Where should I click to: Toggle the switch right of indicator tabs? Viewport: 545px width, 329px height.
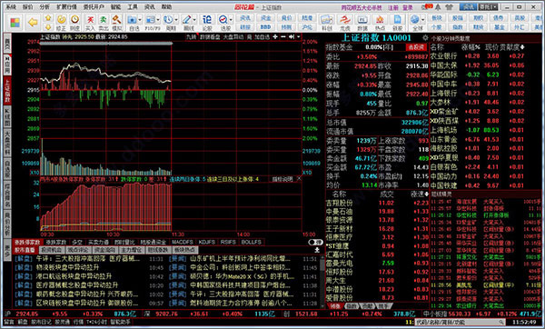pyautogui.click(x=315, y=242)
